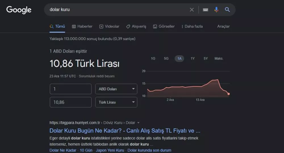This screenshot has width=284, height=153.
Task: Open Araçlar search tools
Action: pyautogui.click(x=223, y=26)
